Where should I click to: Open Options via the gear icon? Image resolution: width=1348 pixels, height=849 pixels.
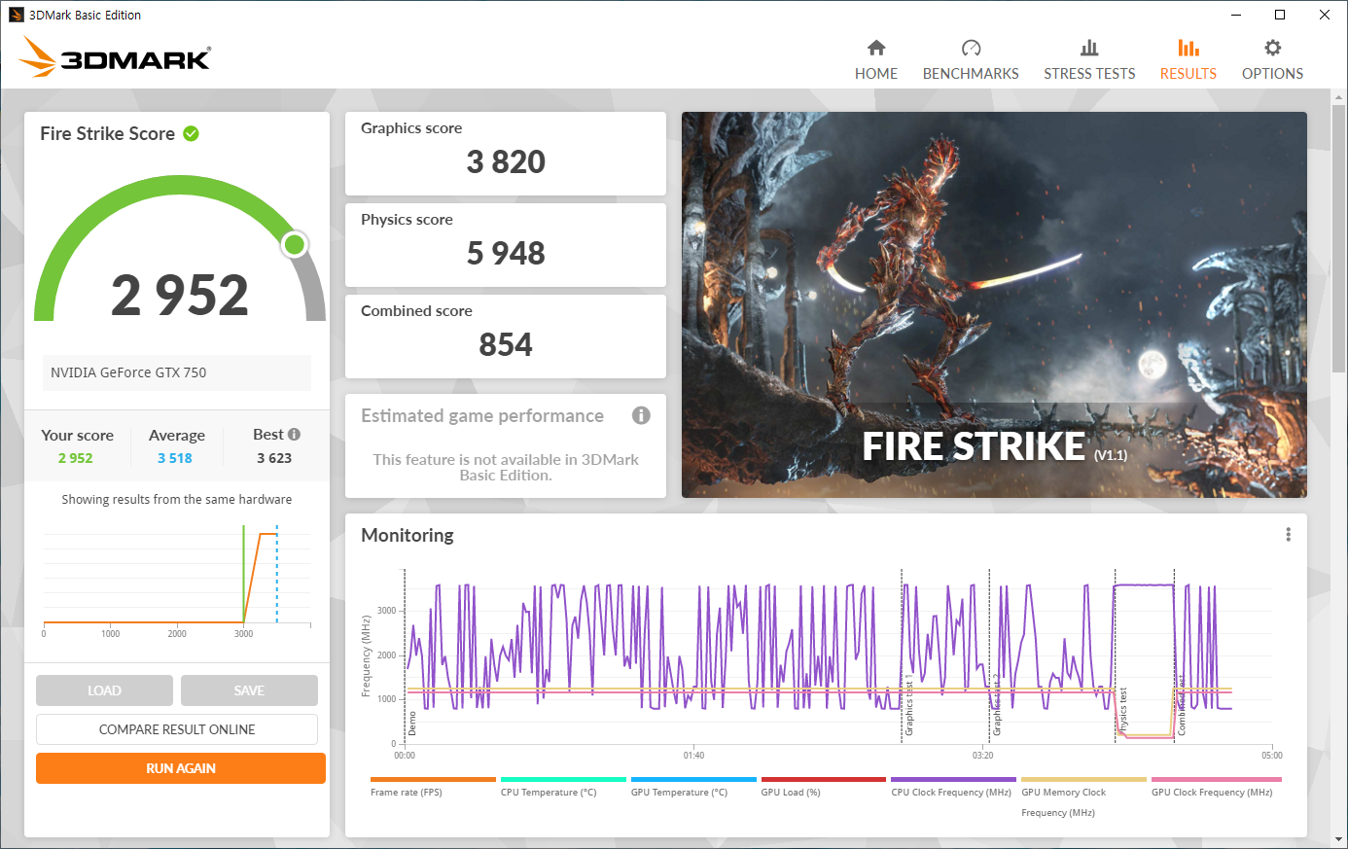point(1272,48)
